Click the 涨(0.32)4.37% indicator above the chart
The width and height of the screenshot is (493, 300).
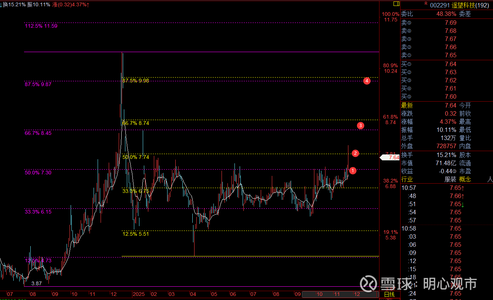click(71, 4)
